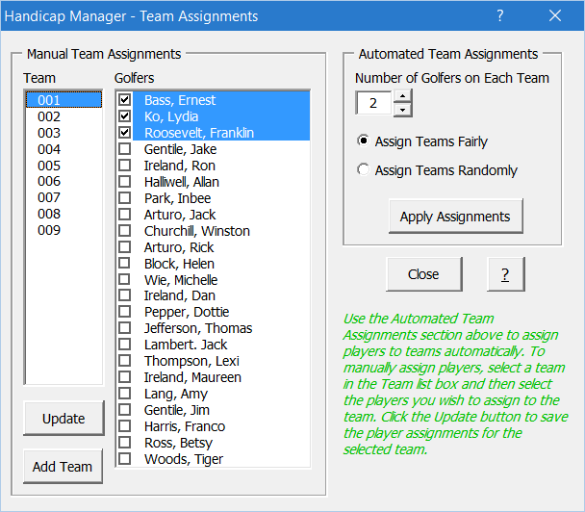
Task: Check the Ross, Betsy checkbox
Action: (125, 442)
